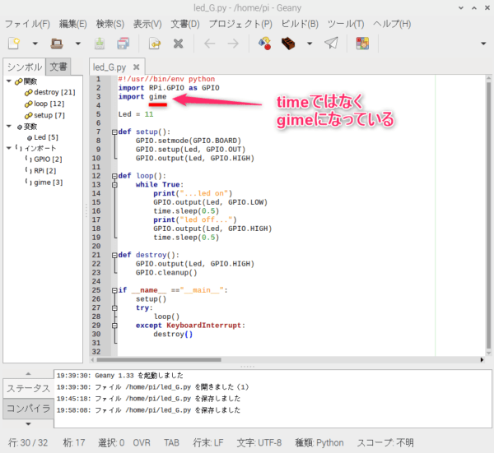
Task: Click the editor vertical scrollbar
Action: point(488,215)
